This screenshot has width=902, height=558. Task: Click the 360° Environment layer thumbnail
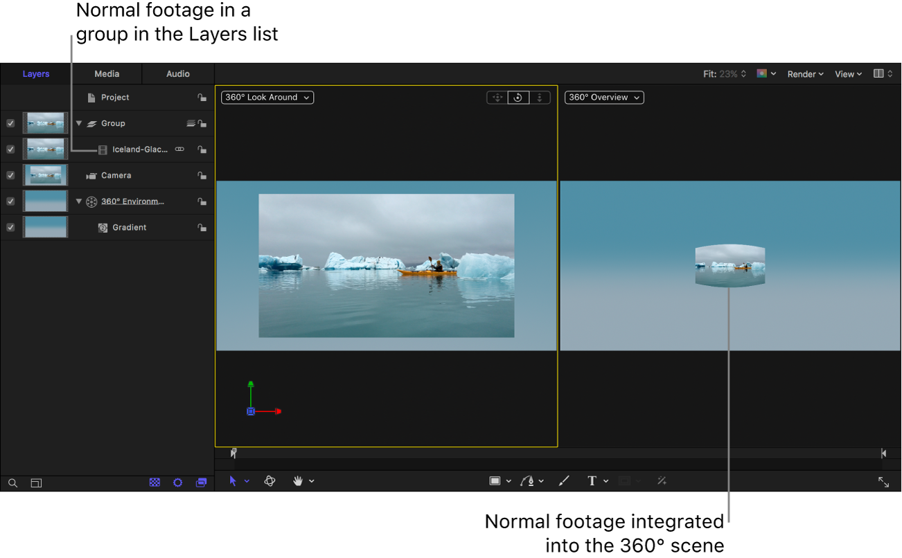click(x=45, y=201)
